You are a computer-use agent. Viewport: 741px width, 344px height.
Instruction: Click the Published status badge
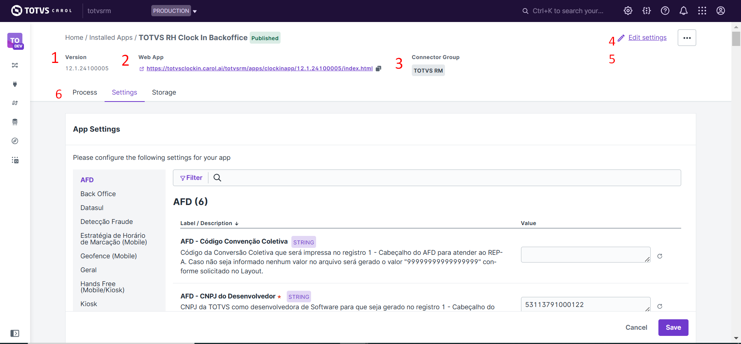click(265, 38)
